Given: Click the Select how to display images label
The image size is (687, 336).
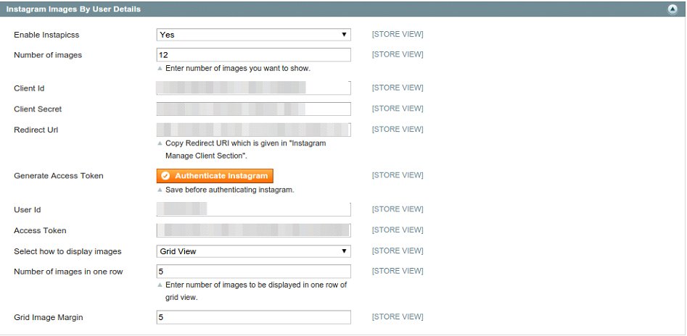Looking at the screenshot, I should pyautogui.click(x=67, y=251).
